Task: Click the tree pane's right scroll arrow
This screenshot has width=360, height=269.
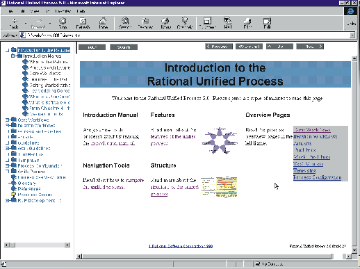Action: 67,245
